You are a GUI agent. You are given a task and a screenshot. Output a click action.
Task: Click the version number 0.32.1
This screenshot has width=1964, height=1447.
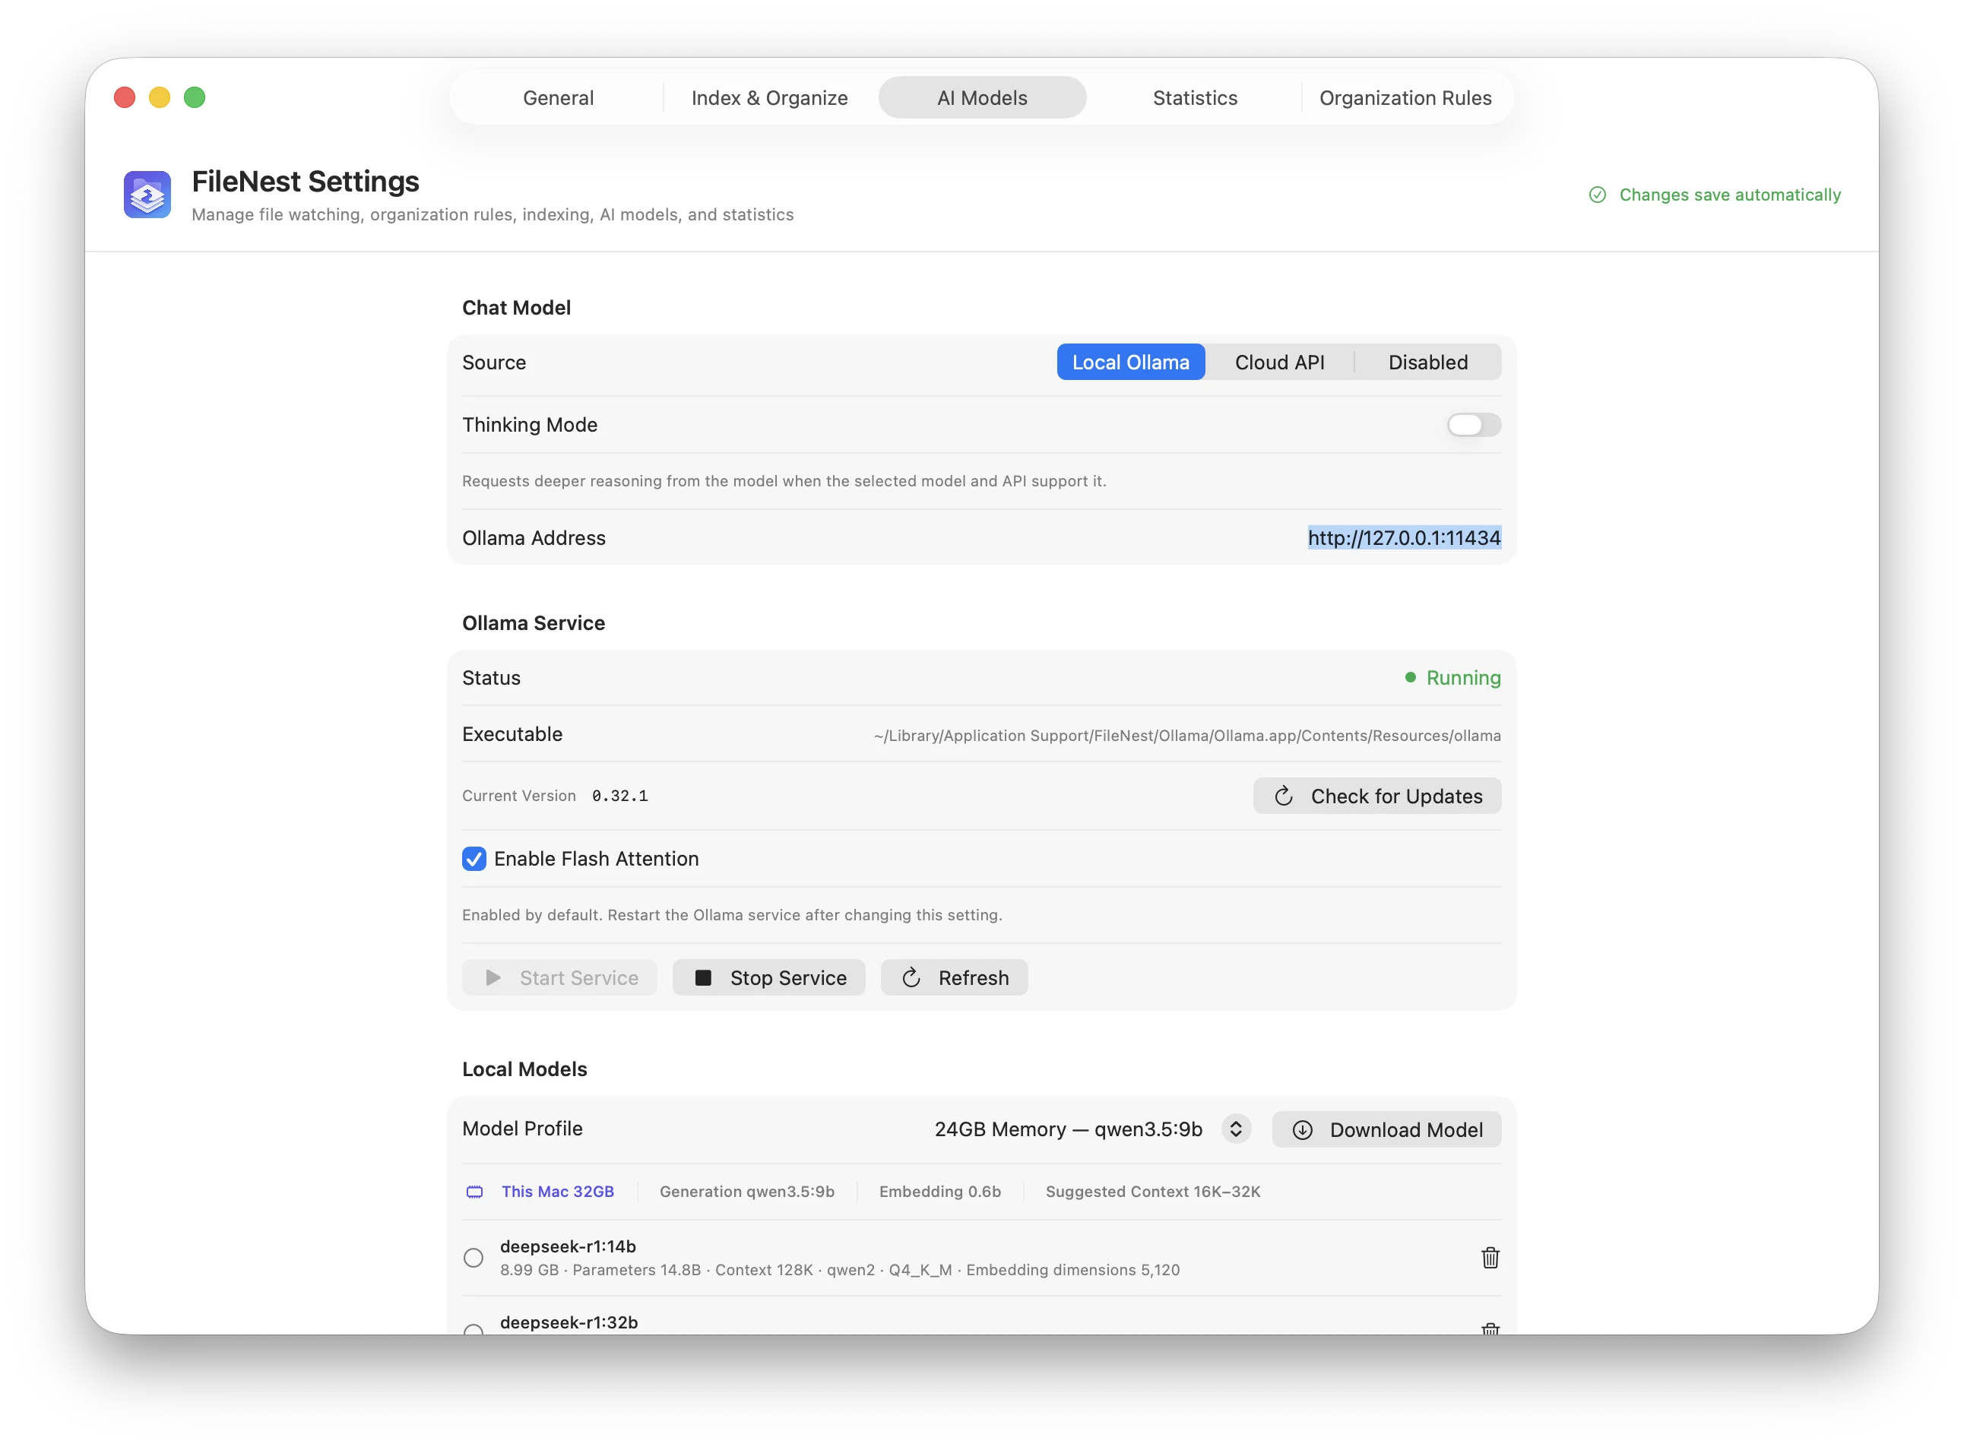tap(619, 796)
